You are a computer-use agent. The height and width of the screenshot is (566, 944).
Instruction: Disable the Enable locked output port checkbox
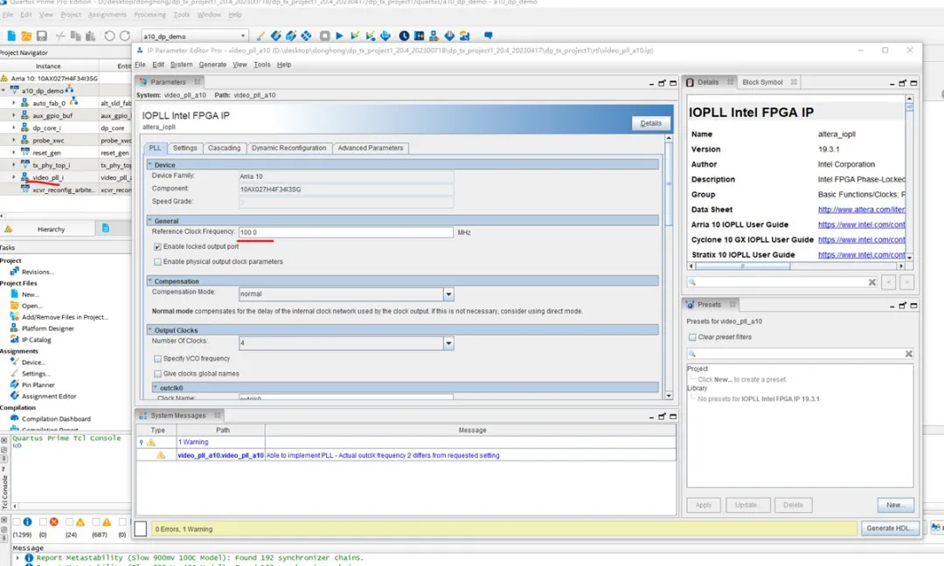pyautogui.click(x=157, y=247)
